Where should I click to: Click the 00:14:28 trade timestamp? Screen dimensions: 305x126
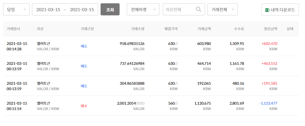[14, 49]
